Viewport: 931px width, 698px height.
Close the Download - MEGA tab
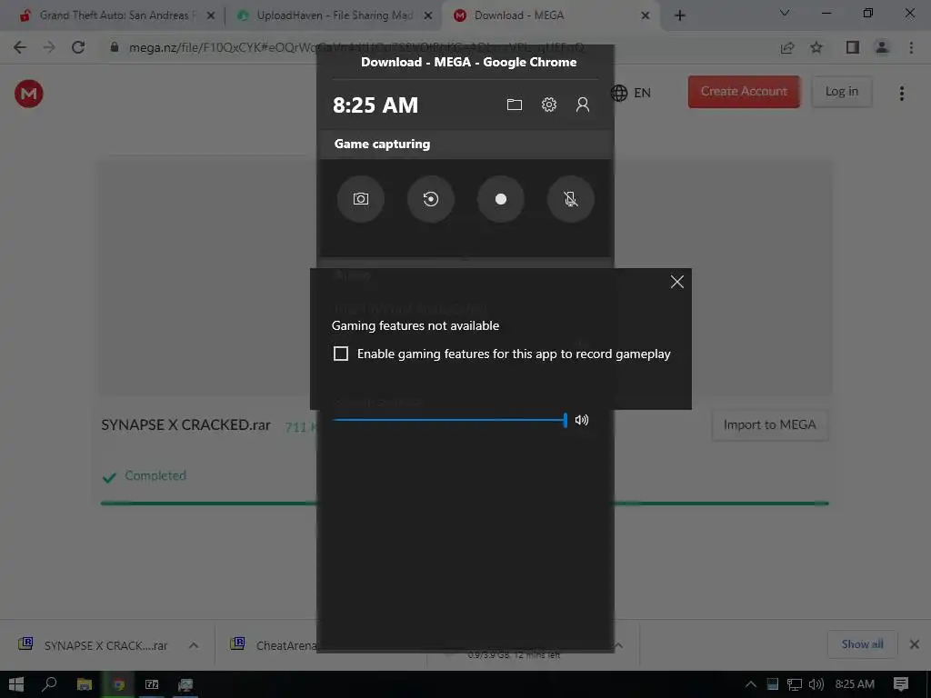(646, 16)
